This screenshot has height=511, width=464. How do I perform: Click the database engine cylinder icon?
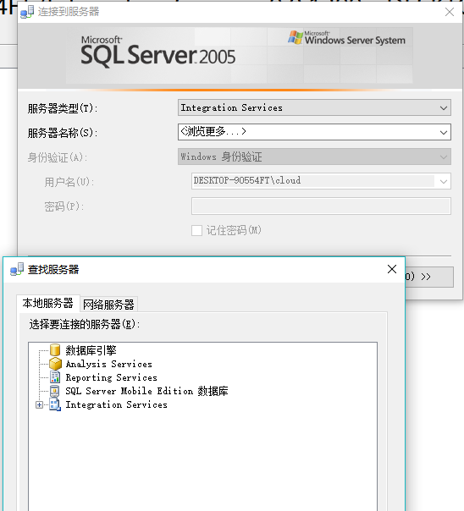[x=55, y=350]
